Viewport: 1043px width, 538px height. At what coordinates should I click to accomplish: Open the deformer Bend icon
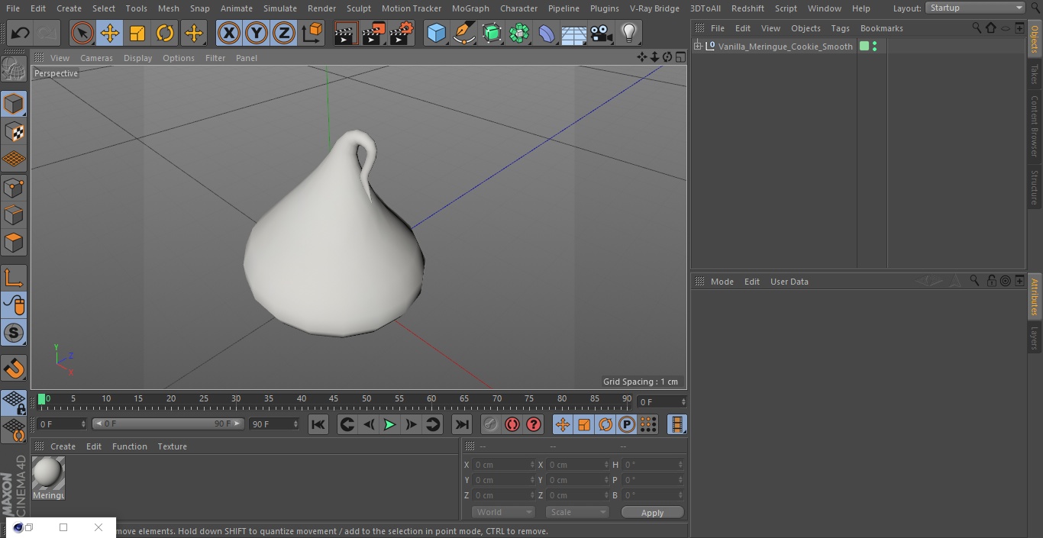547,33
